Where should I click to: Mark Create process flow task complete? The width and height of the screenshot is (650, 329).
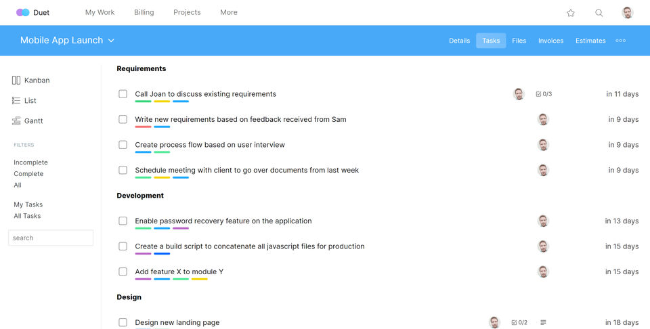(x=123, y=145)
